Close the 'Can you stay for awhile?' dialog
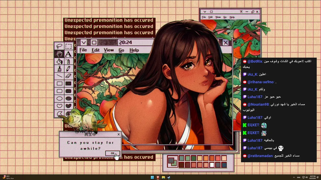321x180 pixels. (x=119, y=134)
